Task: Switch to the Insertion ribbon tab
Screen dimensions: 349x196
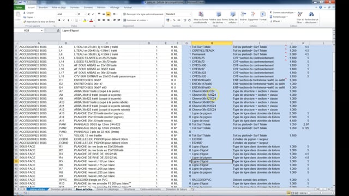Action: 43,7
